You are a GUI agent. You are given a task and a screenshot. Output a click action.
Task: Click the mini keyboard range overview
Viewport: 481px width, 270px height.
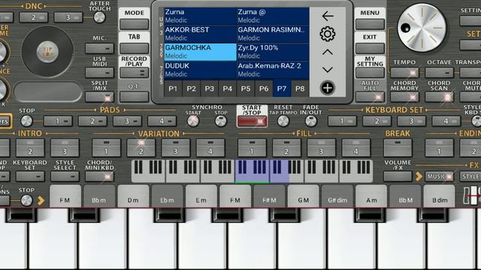[252, 171]
